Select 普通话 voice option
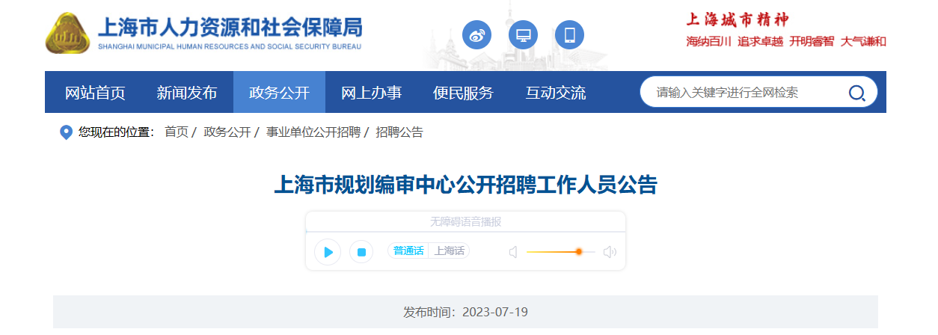The height and width of the screenshot is (335, 938). [408, 251]
